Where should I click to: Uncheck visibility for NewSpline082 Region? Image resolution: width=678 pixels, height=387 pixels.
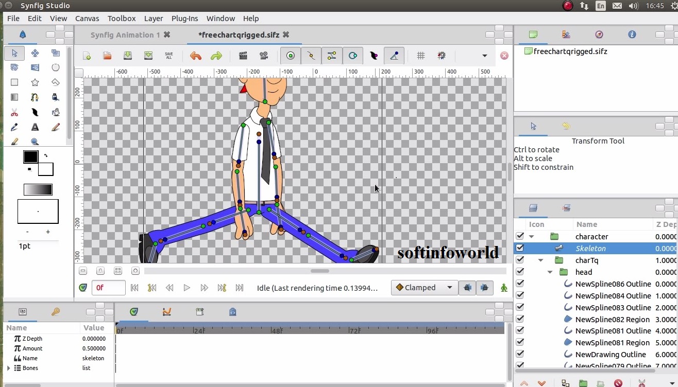point(519,319)
